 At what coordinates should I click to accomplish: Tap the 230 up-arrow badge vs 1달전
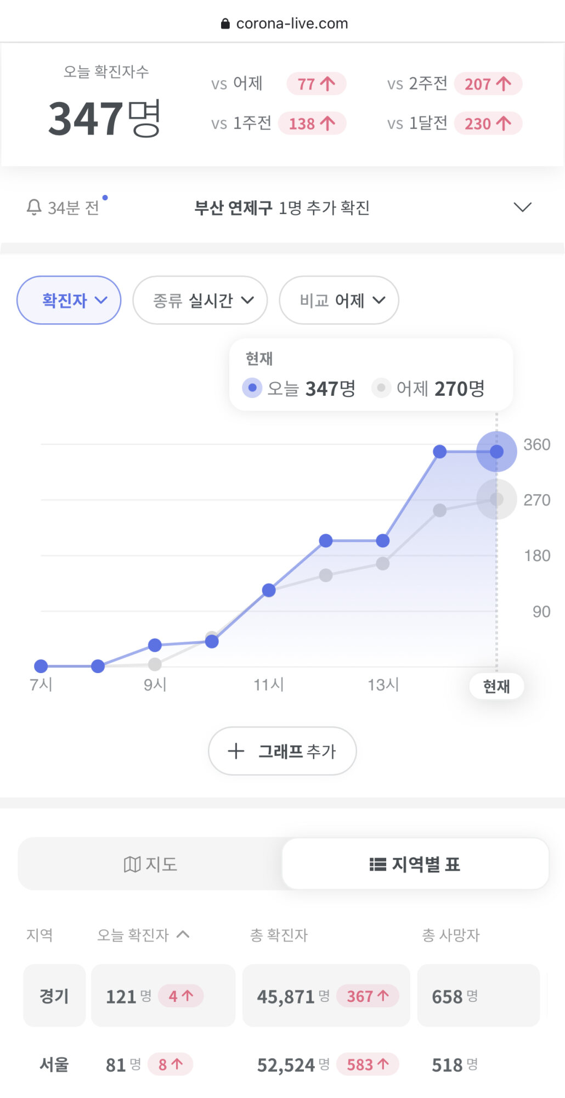tap(488, 124)
